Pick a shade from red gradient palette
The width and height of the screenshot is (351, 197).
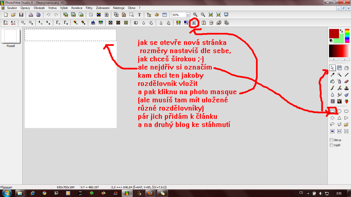click(x=339, y=51)
